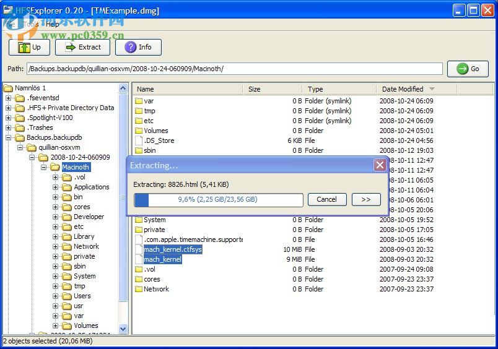Expand the Applications folder node
Viewport: 498px width, 349px height.
[x=56, y=187]
